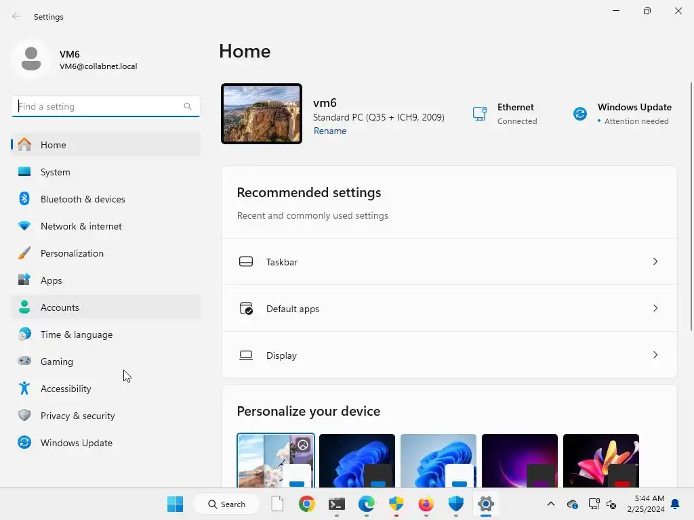Expand the Taskbar settings chevron
The width and height of the screenshot is (694, 520).
click(655, 262)
